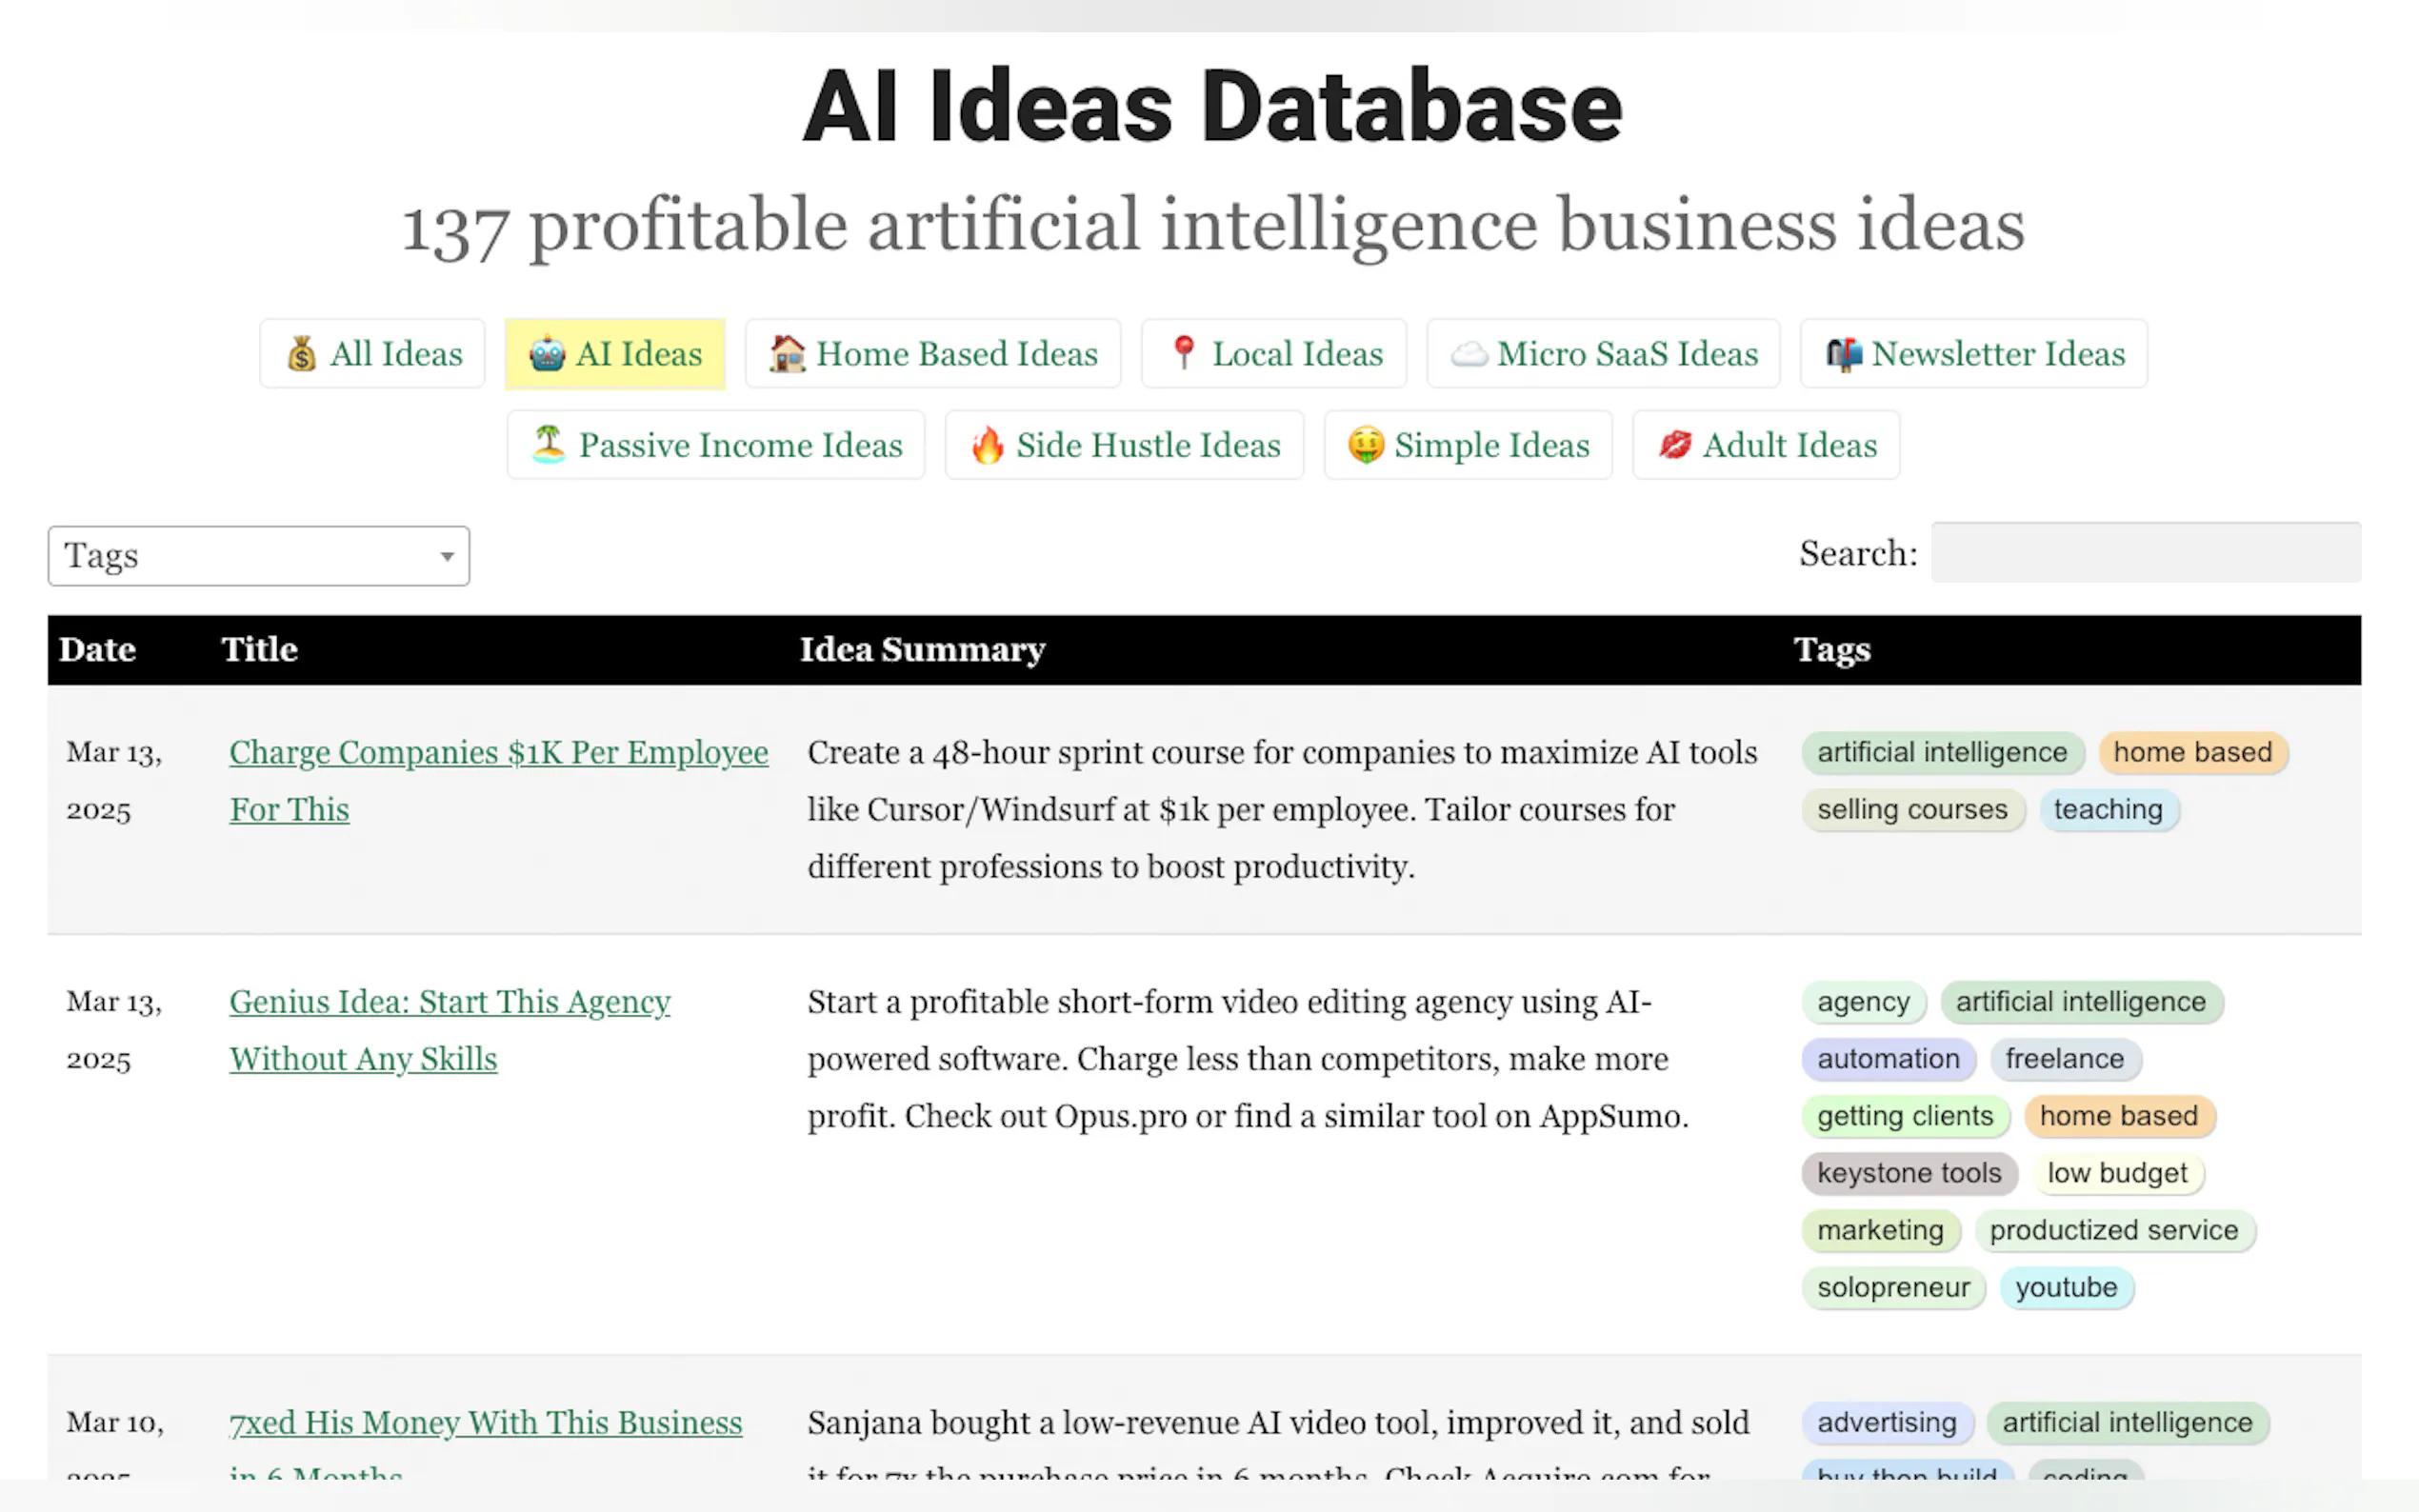Click the cloud icon for Micro SaaS Ideas
Viewport: 2419px width, 1512px height.
point(1469,354)
